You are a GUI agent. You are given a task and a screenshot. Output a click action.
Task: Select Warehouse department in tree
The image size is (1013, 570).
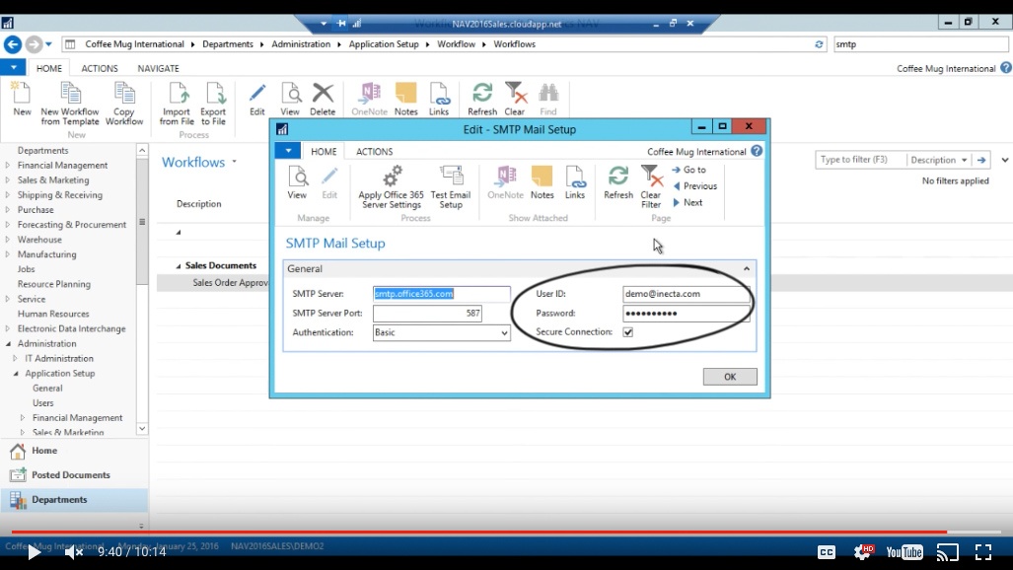[39, 240]
